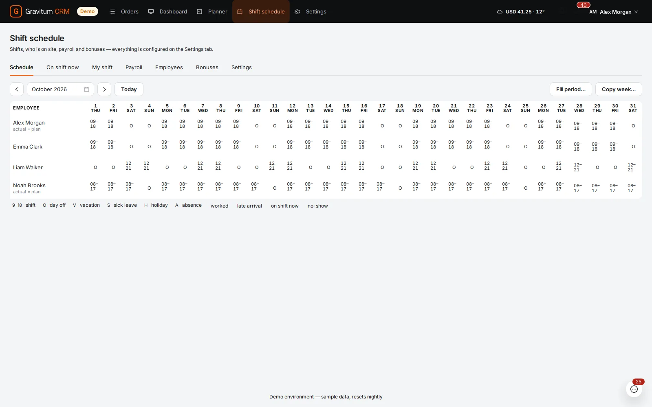
Task: Click the vacation legend entry
Action: [86, 205]
